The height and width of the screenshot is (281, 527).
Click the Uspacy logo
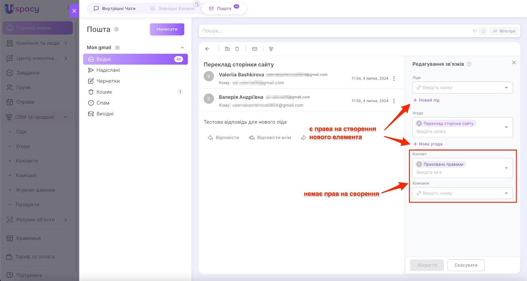point(22,9)
